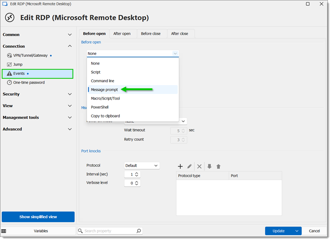The height and width of the screenshot is (241, 332).
Task: Open VPN/Tunnel/Gateway settings
Action: tap(30, 56)
